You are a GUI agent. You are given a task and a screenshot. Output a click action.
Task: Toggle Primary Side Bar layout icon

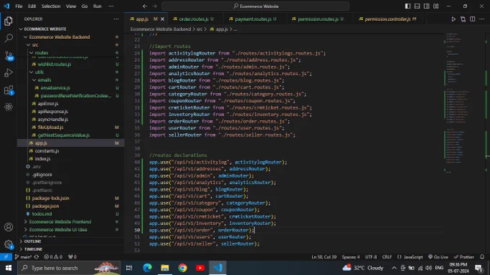point(408,6)
